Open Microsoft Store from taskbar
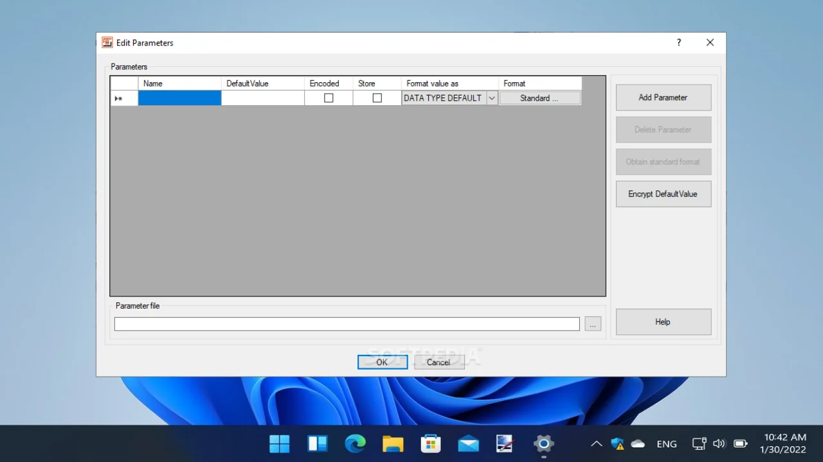Image resolution: width=823 pixels, height=462 pixels. point(430,443)
